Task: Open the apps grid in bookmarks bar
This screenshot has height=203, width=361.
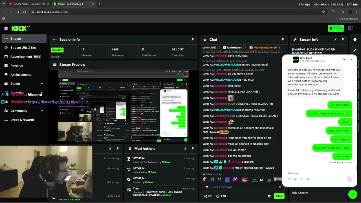Action: [4, 19]
